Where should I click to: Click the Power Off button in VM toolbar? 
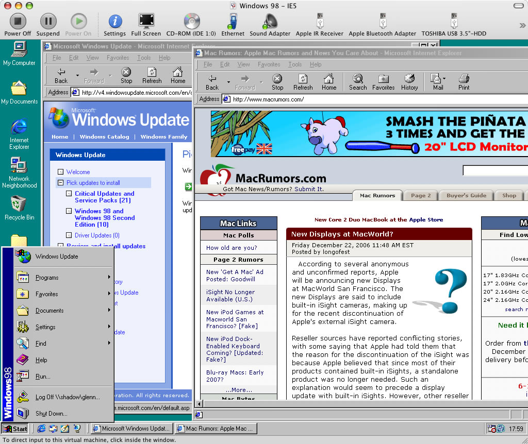tap(18, 25)
